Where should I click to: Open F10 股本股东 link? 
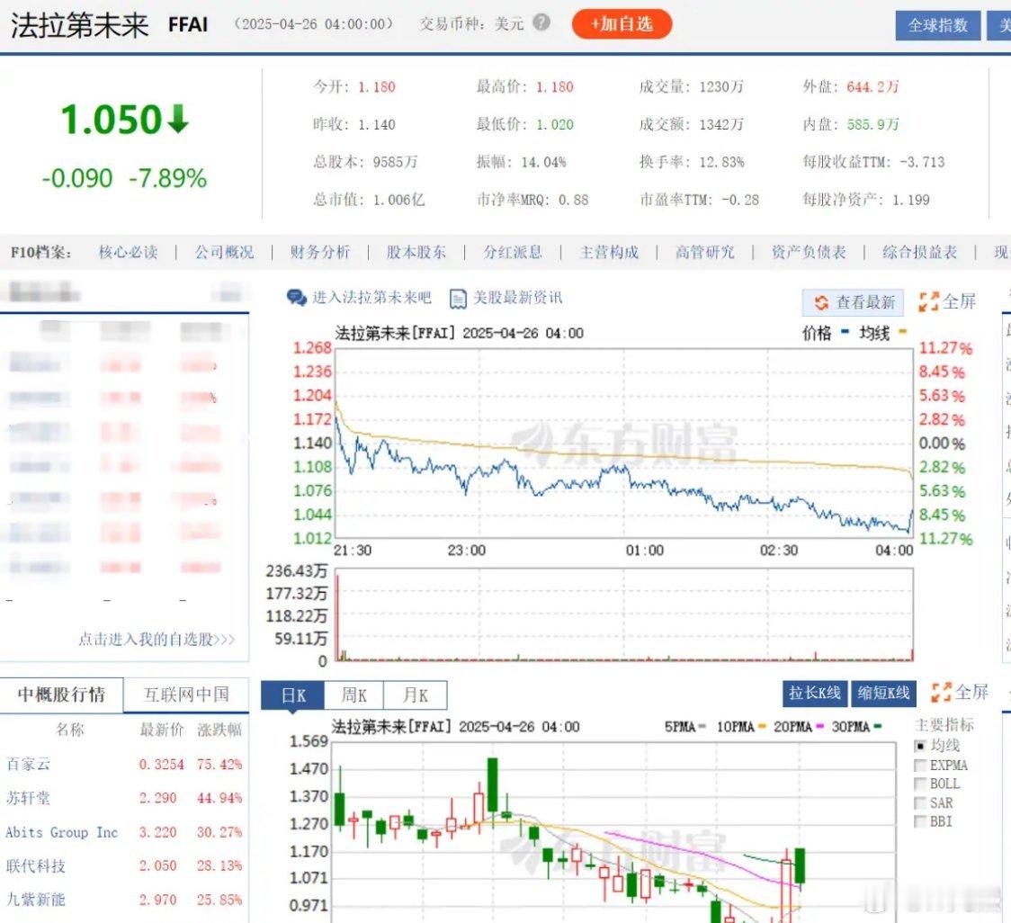[x=416, y=252]
